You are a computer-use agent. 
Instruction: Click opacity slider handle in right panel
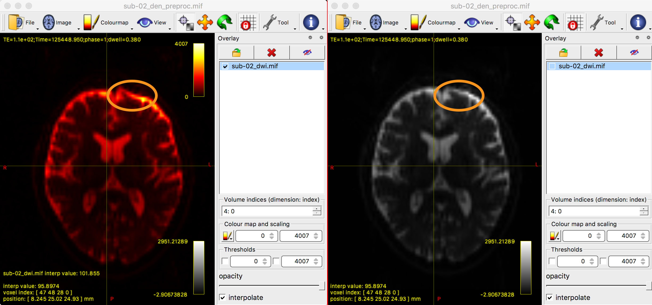click(x=649, y=286)
